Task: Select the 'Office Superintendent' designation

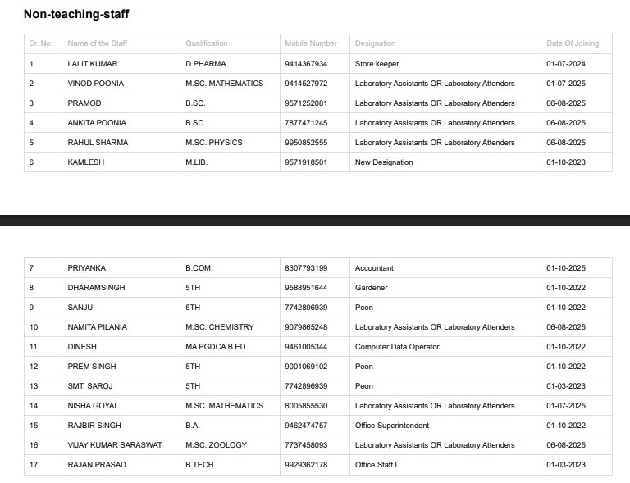Action: (x=392, y=426)
